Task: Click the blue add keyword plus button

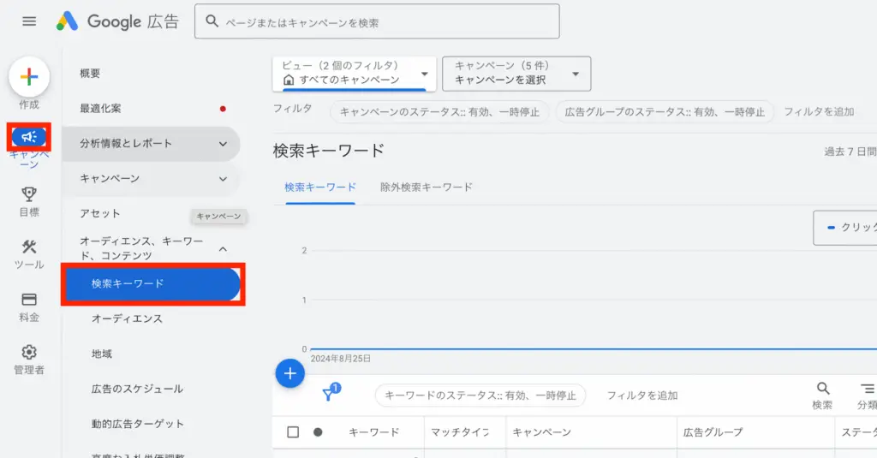Action: (x=289, y=373)
